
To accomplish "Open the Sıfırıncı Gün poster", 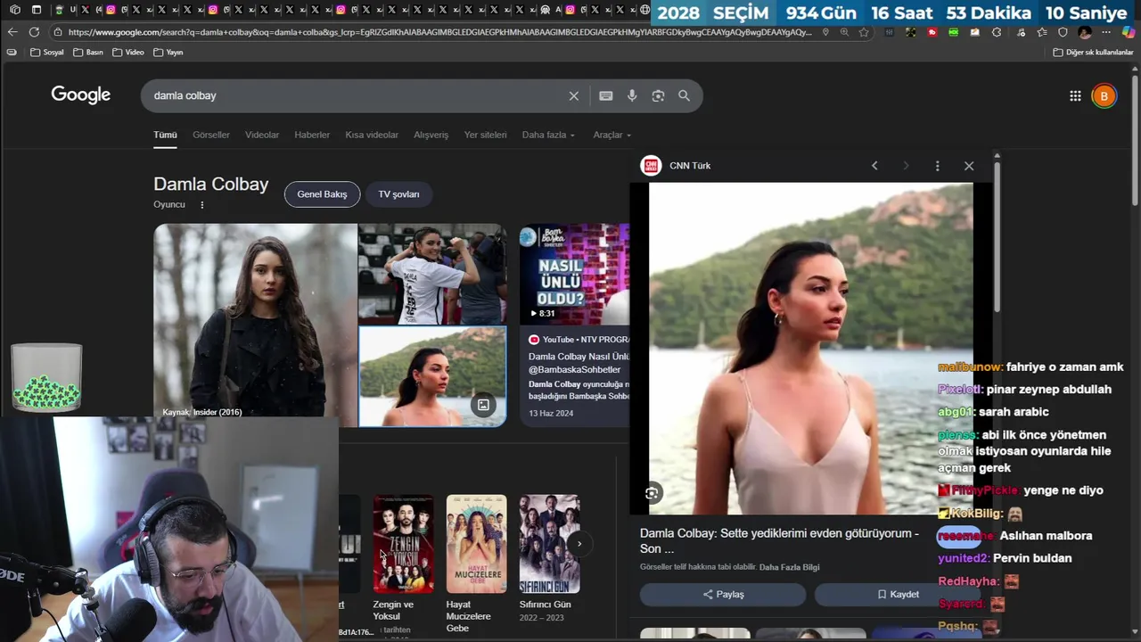I will (550, 544).
